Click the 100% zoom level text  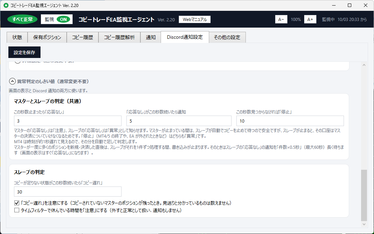(x=296, y=20)
